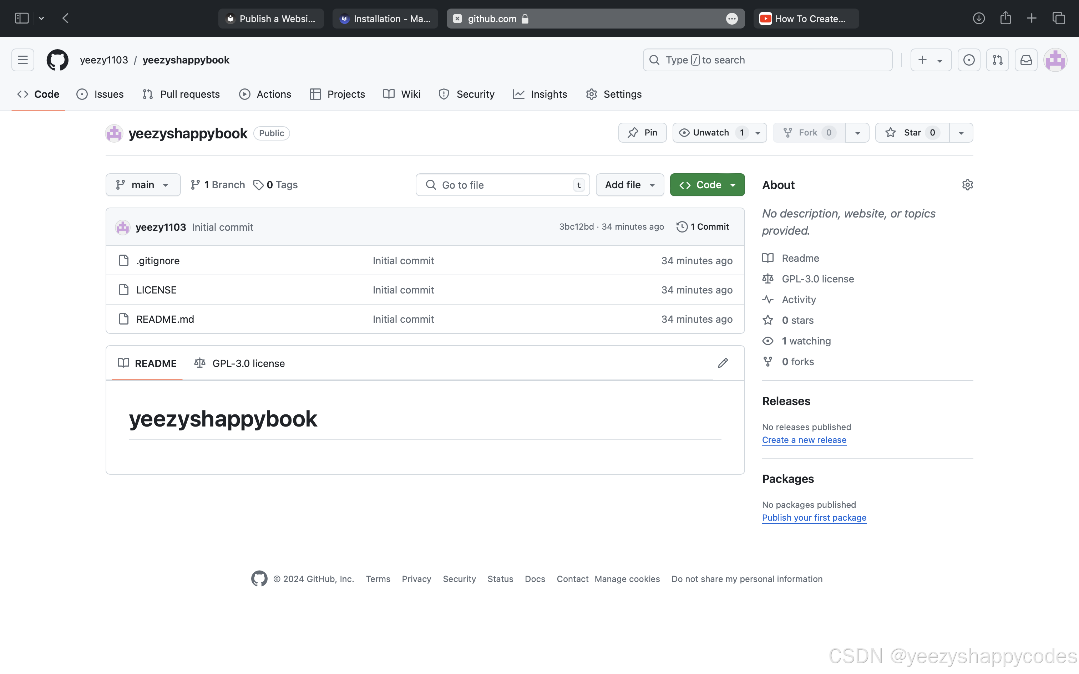Click the pencil icon to edit README
Viewport: 1079px width, 674px height.
coord(723,363)
